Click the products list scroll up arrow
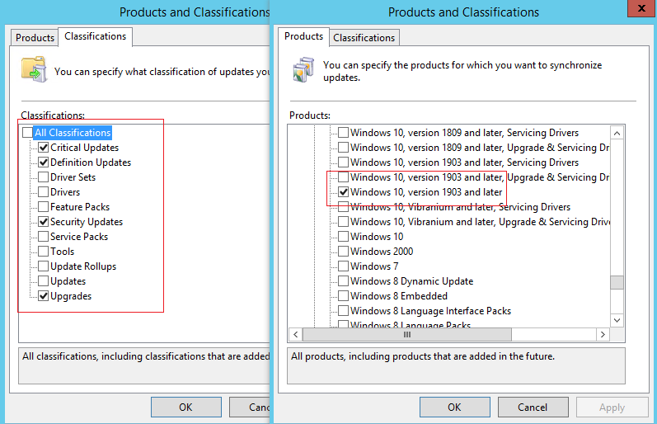 [x=617, y=134]
